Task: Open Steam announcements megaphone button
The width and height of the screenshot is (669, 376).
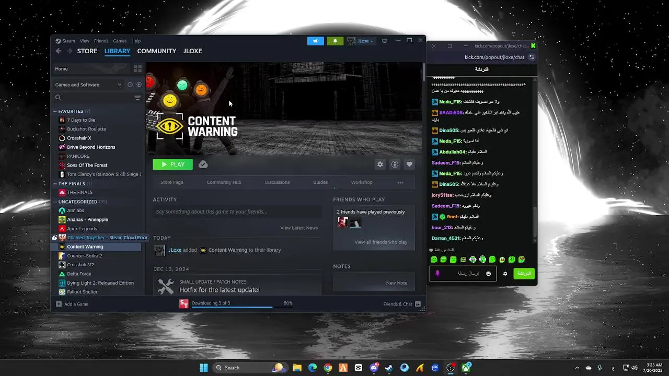Action: (316, 41)
